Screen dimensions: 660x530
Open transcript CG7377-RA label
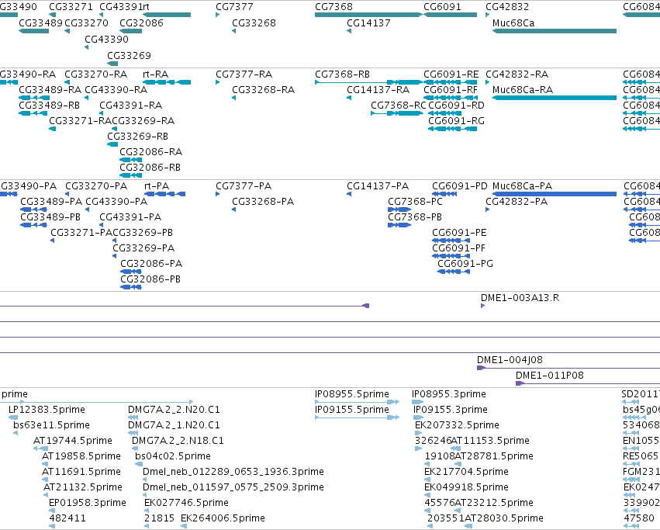coord(244,74)
